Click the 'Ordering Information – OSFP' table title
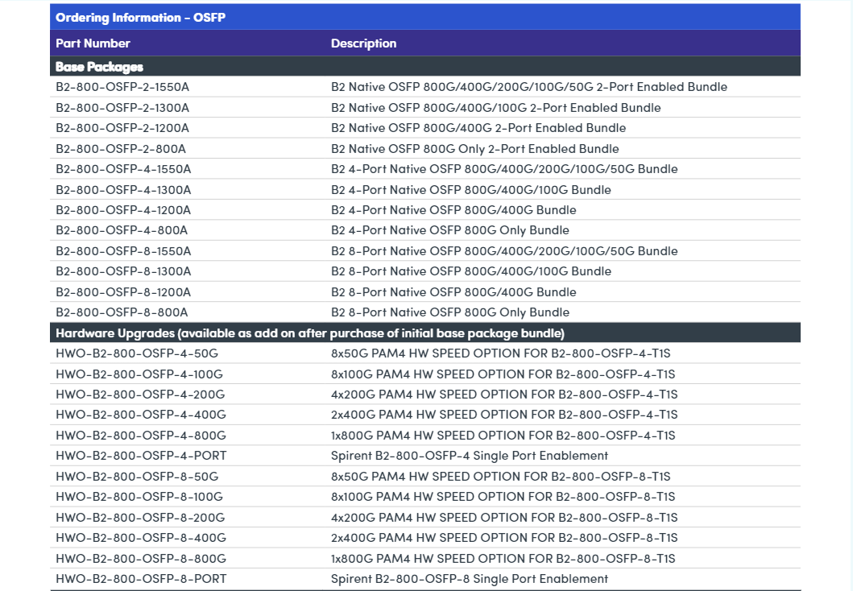The width and height of the screenshot is (853, 591). coord(140,18)
